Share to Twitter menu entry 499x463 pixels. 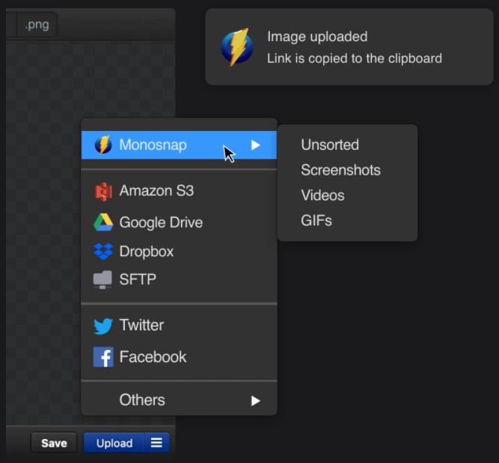[179, 325]
